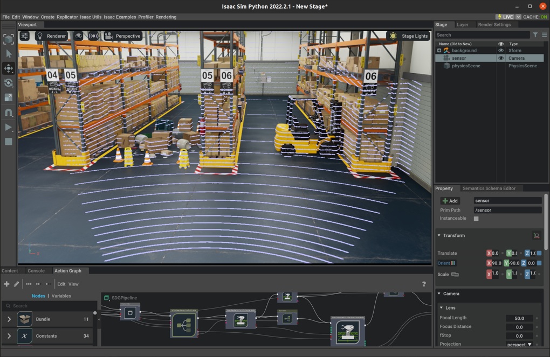Open the Profiler menu
The height and width of the screenshot is (357, 550).
click(x=146, y=17)
